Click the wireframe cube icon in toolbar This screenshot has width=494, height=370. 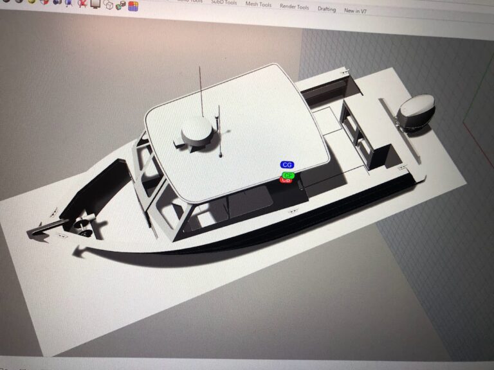pyautogui.click(x=108, y=4)
